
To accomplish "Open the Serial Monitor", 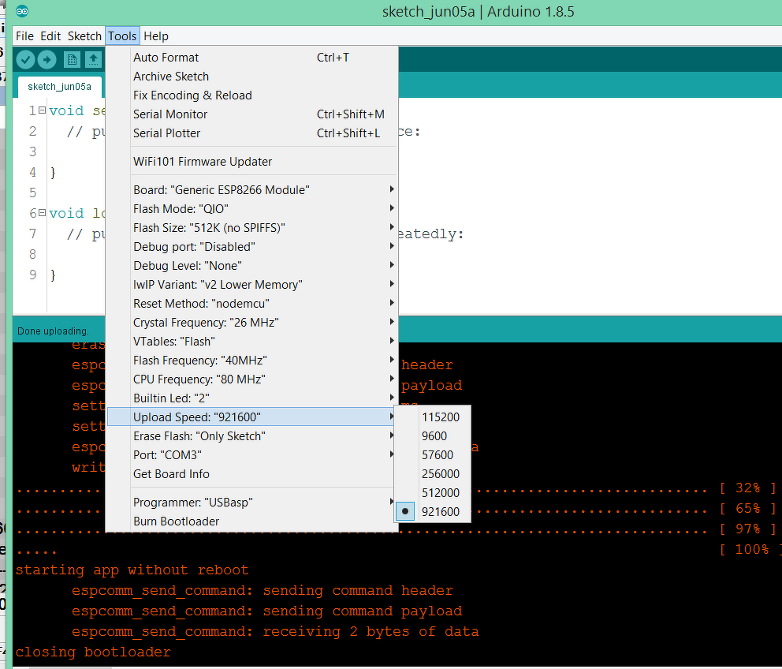I will (x=251, y=114).
